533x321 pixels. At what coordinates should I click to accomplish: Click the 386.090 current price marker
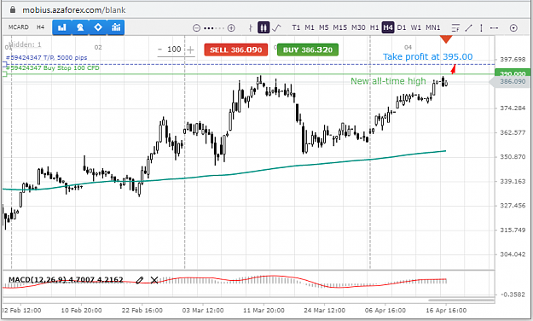pos(510,82)
